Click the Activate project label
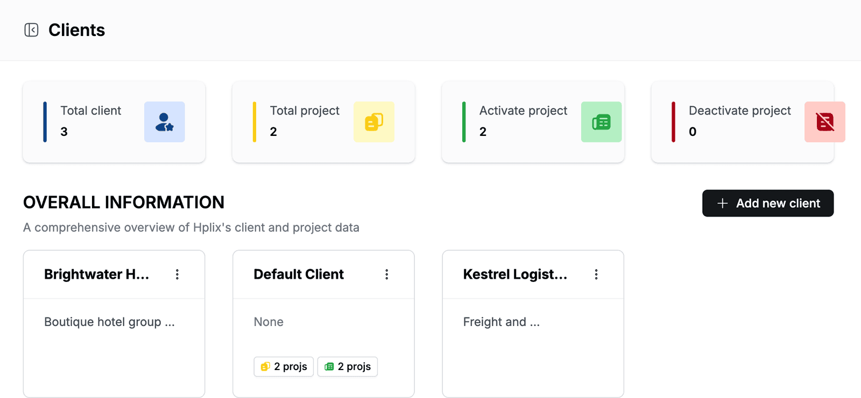The image size is (861, 398). 523,111
